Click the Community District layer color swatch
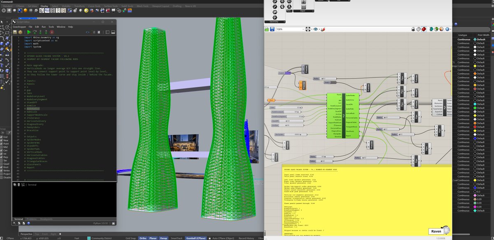The width and height of the screenshot is (494, 240). pyautogui.click(x=89, y=238)
